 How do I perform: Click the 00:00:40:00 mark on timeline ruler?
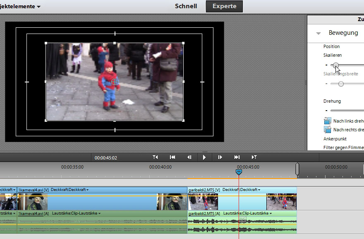160,167
